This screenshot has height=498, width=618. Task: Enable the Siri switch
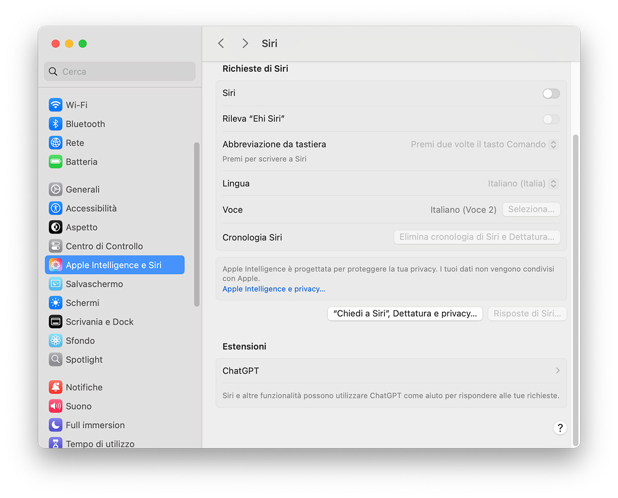pyautogui.click(x=551, y=93)
